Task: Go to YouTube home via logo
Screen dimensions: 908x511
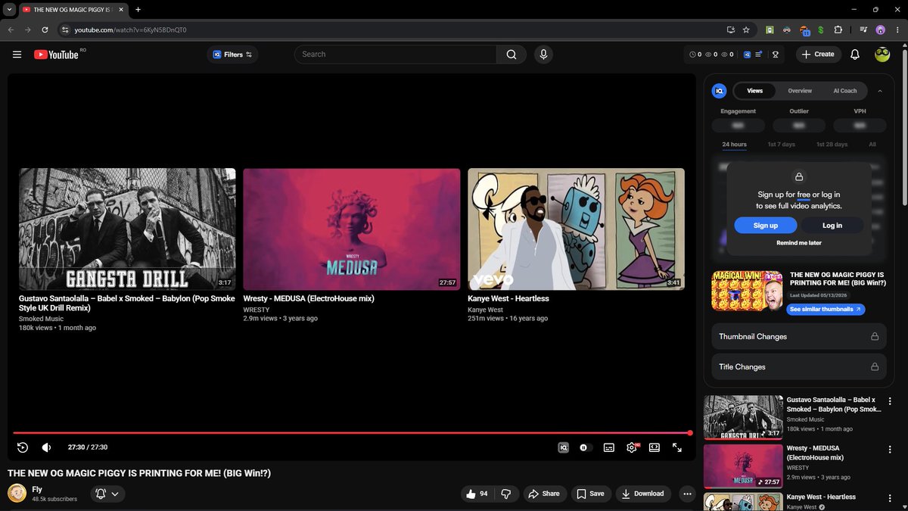Action: click(56, 55)
